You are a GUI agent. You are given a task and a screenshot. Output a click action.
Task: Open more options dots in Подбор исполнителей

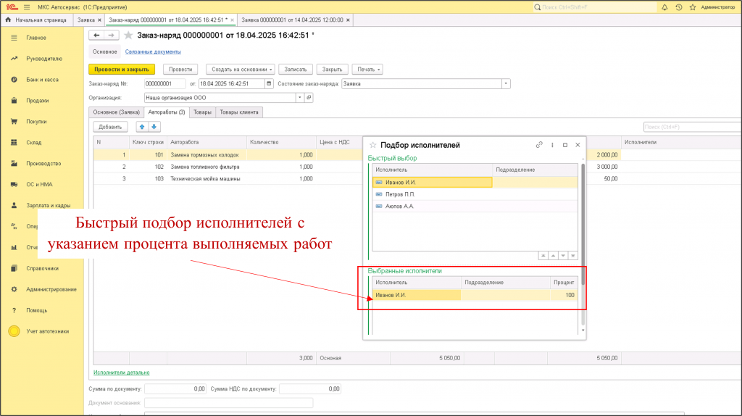552,145
